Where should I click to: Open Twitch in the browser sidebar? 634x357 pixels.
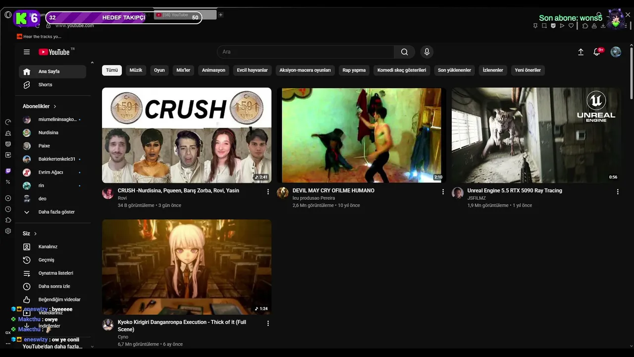pos(8,171)
